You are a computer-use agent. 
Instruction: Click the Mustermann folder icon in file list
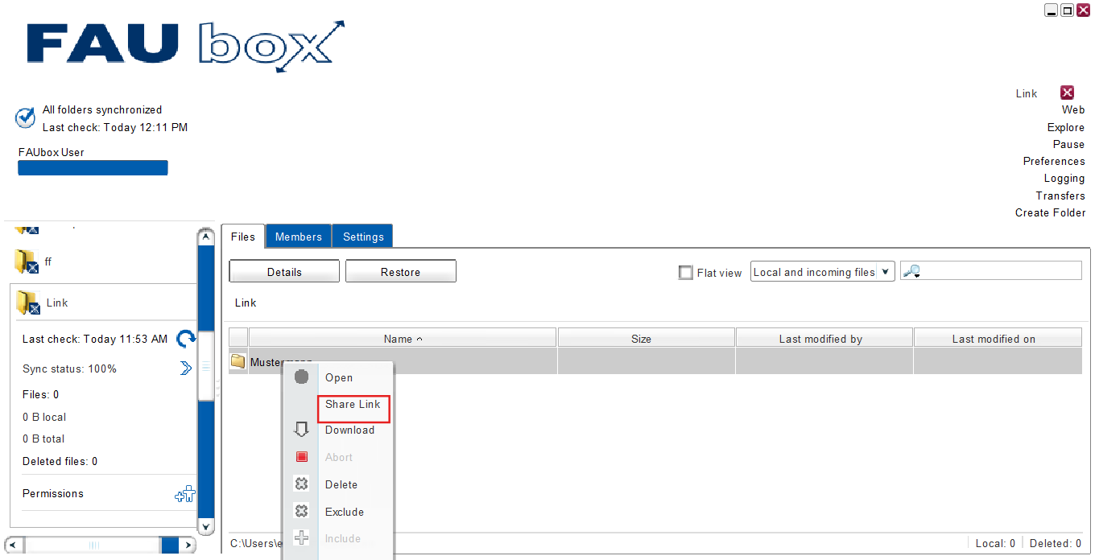point(238,361)
